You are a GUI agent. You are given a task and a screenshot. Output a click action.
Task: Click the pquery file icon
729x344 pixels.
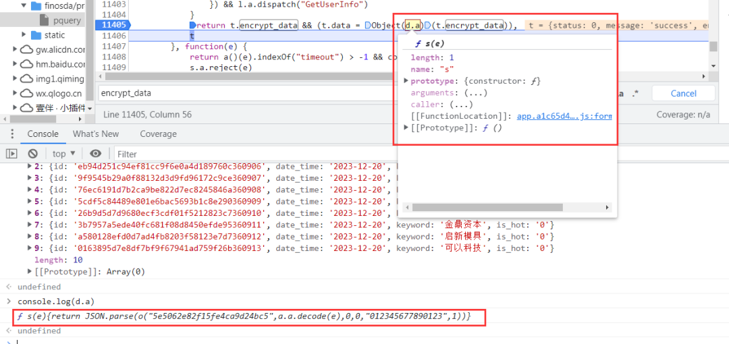pos(44,20)
